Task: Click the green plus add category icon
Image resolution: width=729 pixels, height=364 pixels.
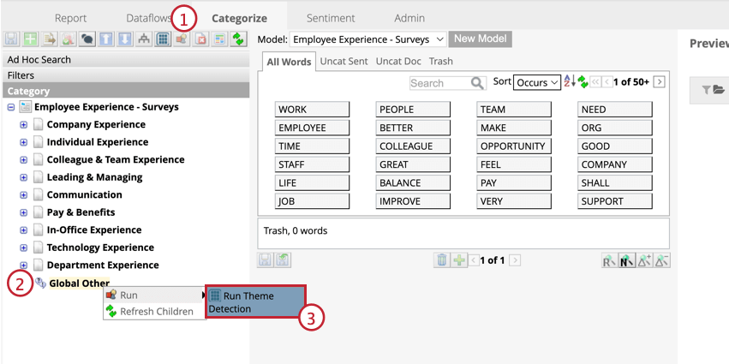Action: [30, 39]
